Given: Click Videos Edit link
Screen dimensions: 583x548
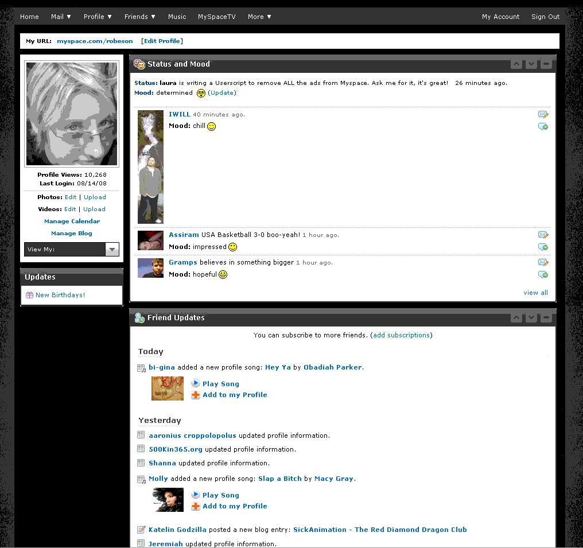Looking at the screenshot, I should pyautogui.click(x=70, y=209).
